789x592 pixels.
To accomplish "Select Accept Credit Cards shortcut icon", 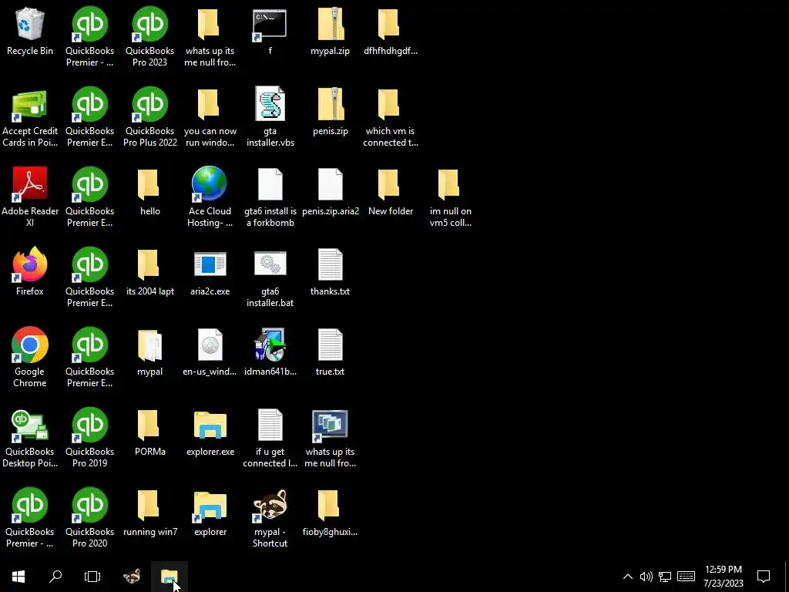I will (30, 117).
